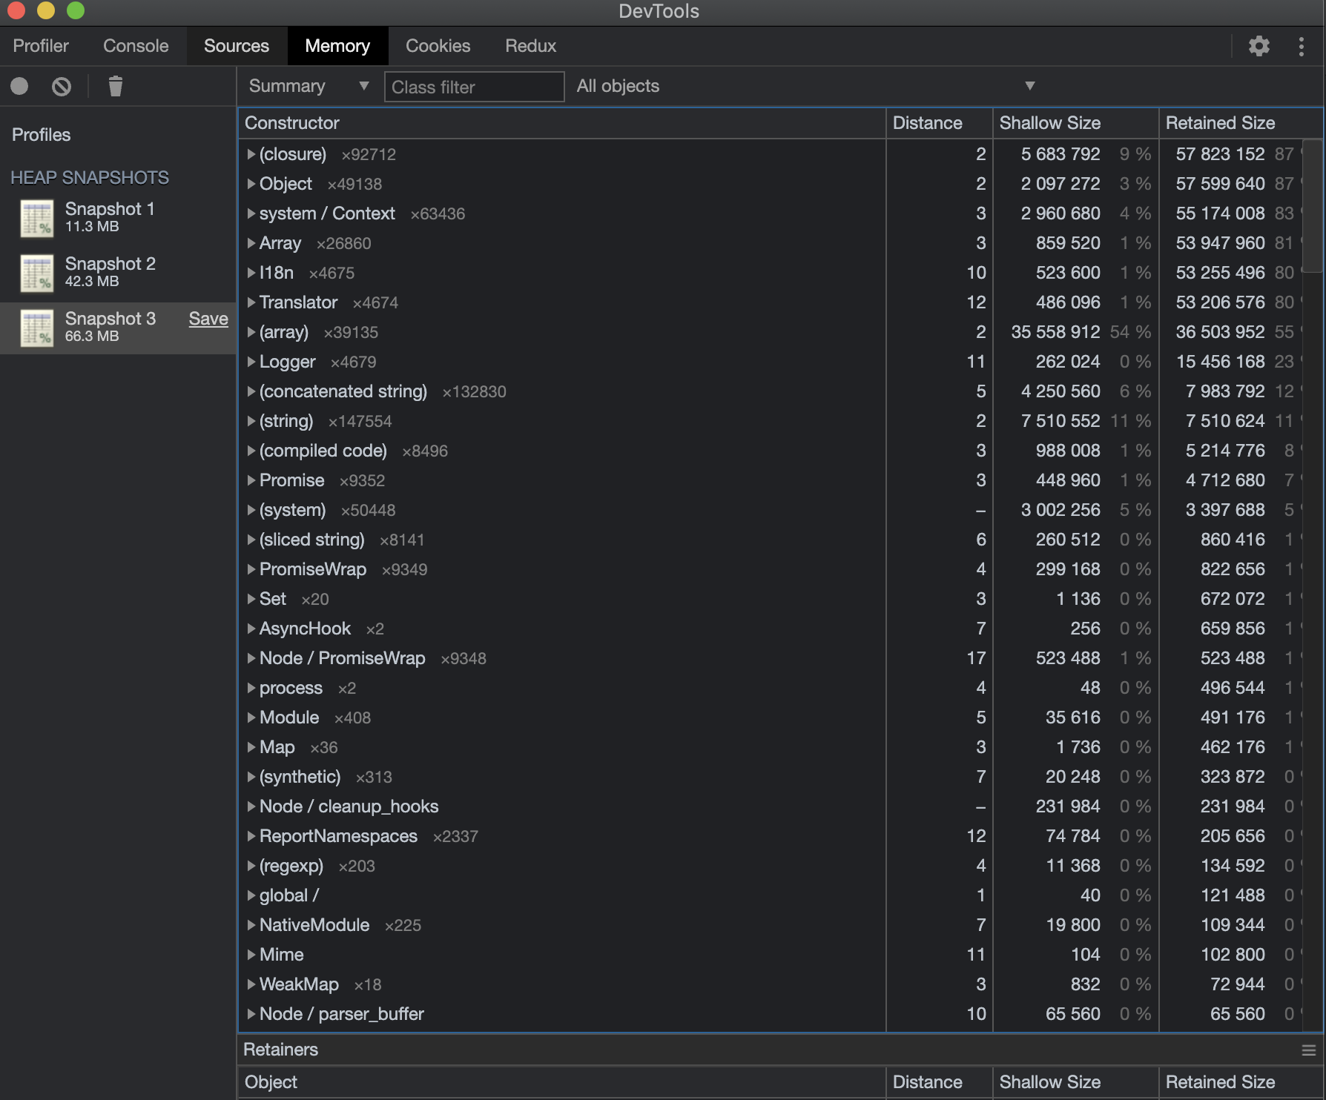The height and width of the screenshot is (1100, 1326).
Task: Expand the (regexp) ×203 row
Action: [x=251, y=866]
